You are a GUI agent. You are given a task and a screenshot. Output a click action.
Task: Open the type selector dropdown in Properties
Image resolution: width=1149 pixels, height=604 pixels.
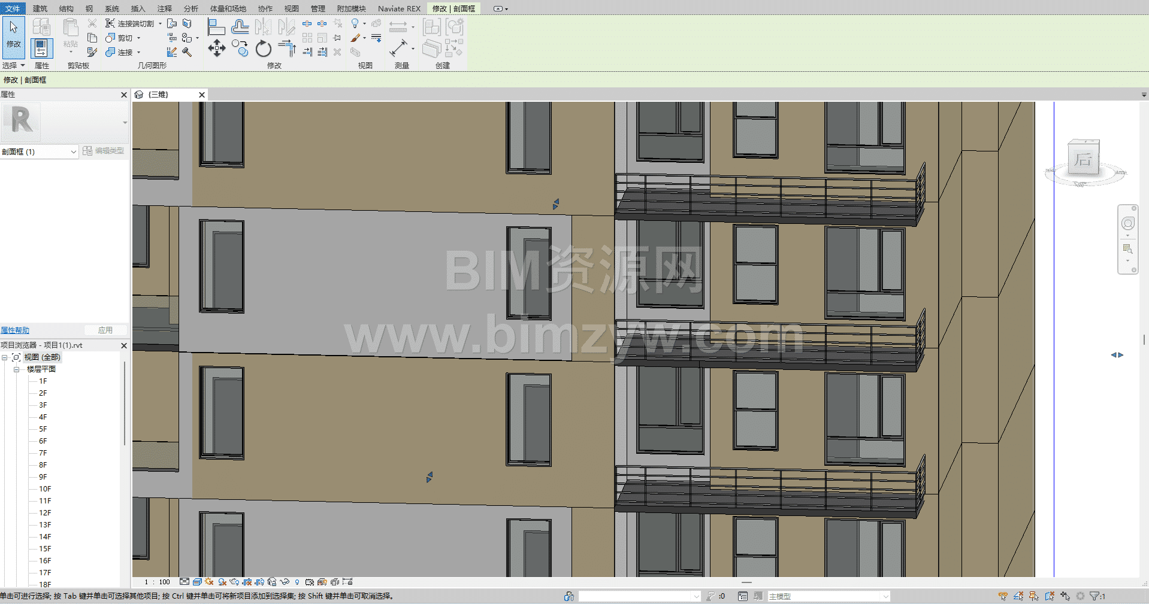coord(125,123)
